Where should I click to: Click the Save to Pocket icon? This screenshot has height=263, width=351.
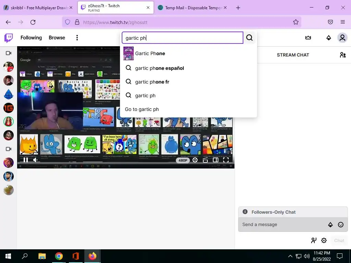click(330, 22)
